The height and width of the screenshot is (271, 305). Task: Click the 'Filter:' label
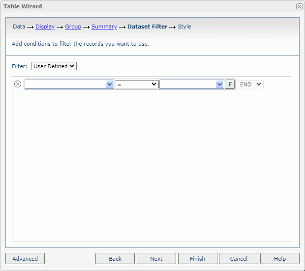pos(20,66)
